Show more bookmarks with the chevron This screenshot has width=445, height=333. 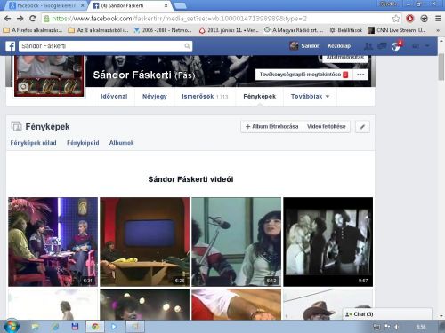(438, 30)
